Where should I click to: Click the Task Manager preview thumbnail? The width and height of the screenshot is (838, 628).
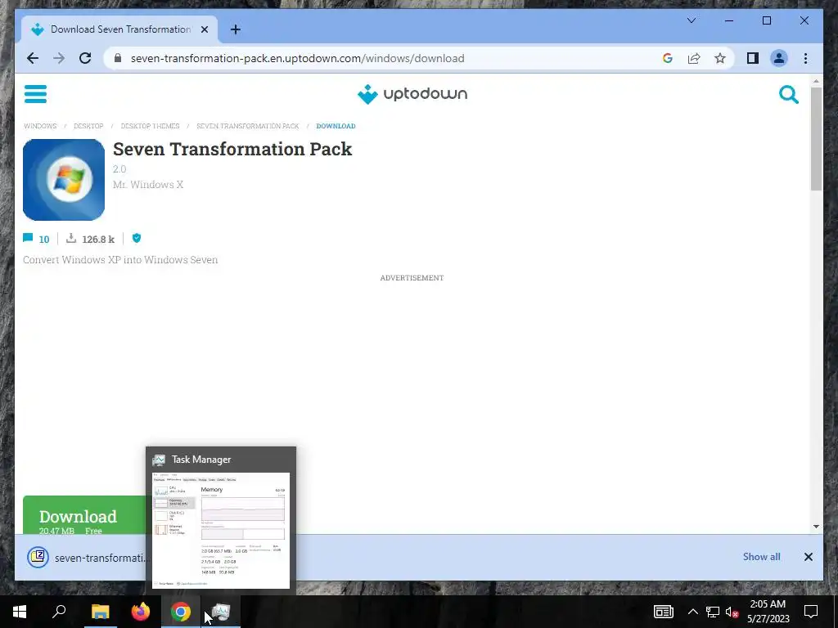[x=221, y=530]
